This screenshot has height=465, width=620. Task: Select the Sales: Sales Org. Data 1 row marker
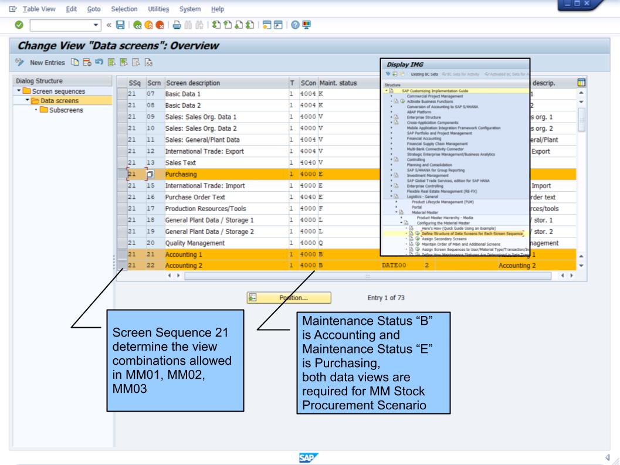[x=122, y=117]
